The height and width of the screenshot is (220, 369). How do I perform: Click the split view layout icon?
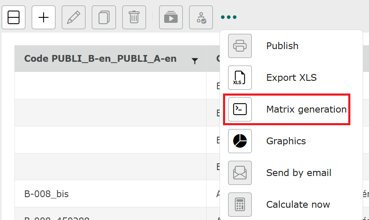14,17
